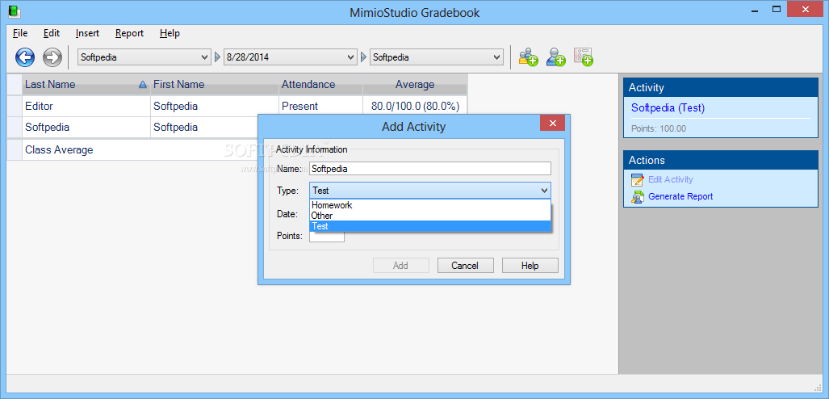Maximize the Gradebook window
Screen dimensions: 829x399
point(777,9)
